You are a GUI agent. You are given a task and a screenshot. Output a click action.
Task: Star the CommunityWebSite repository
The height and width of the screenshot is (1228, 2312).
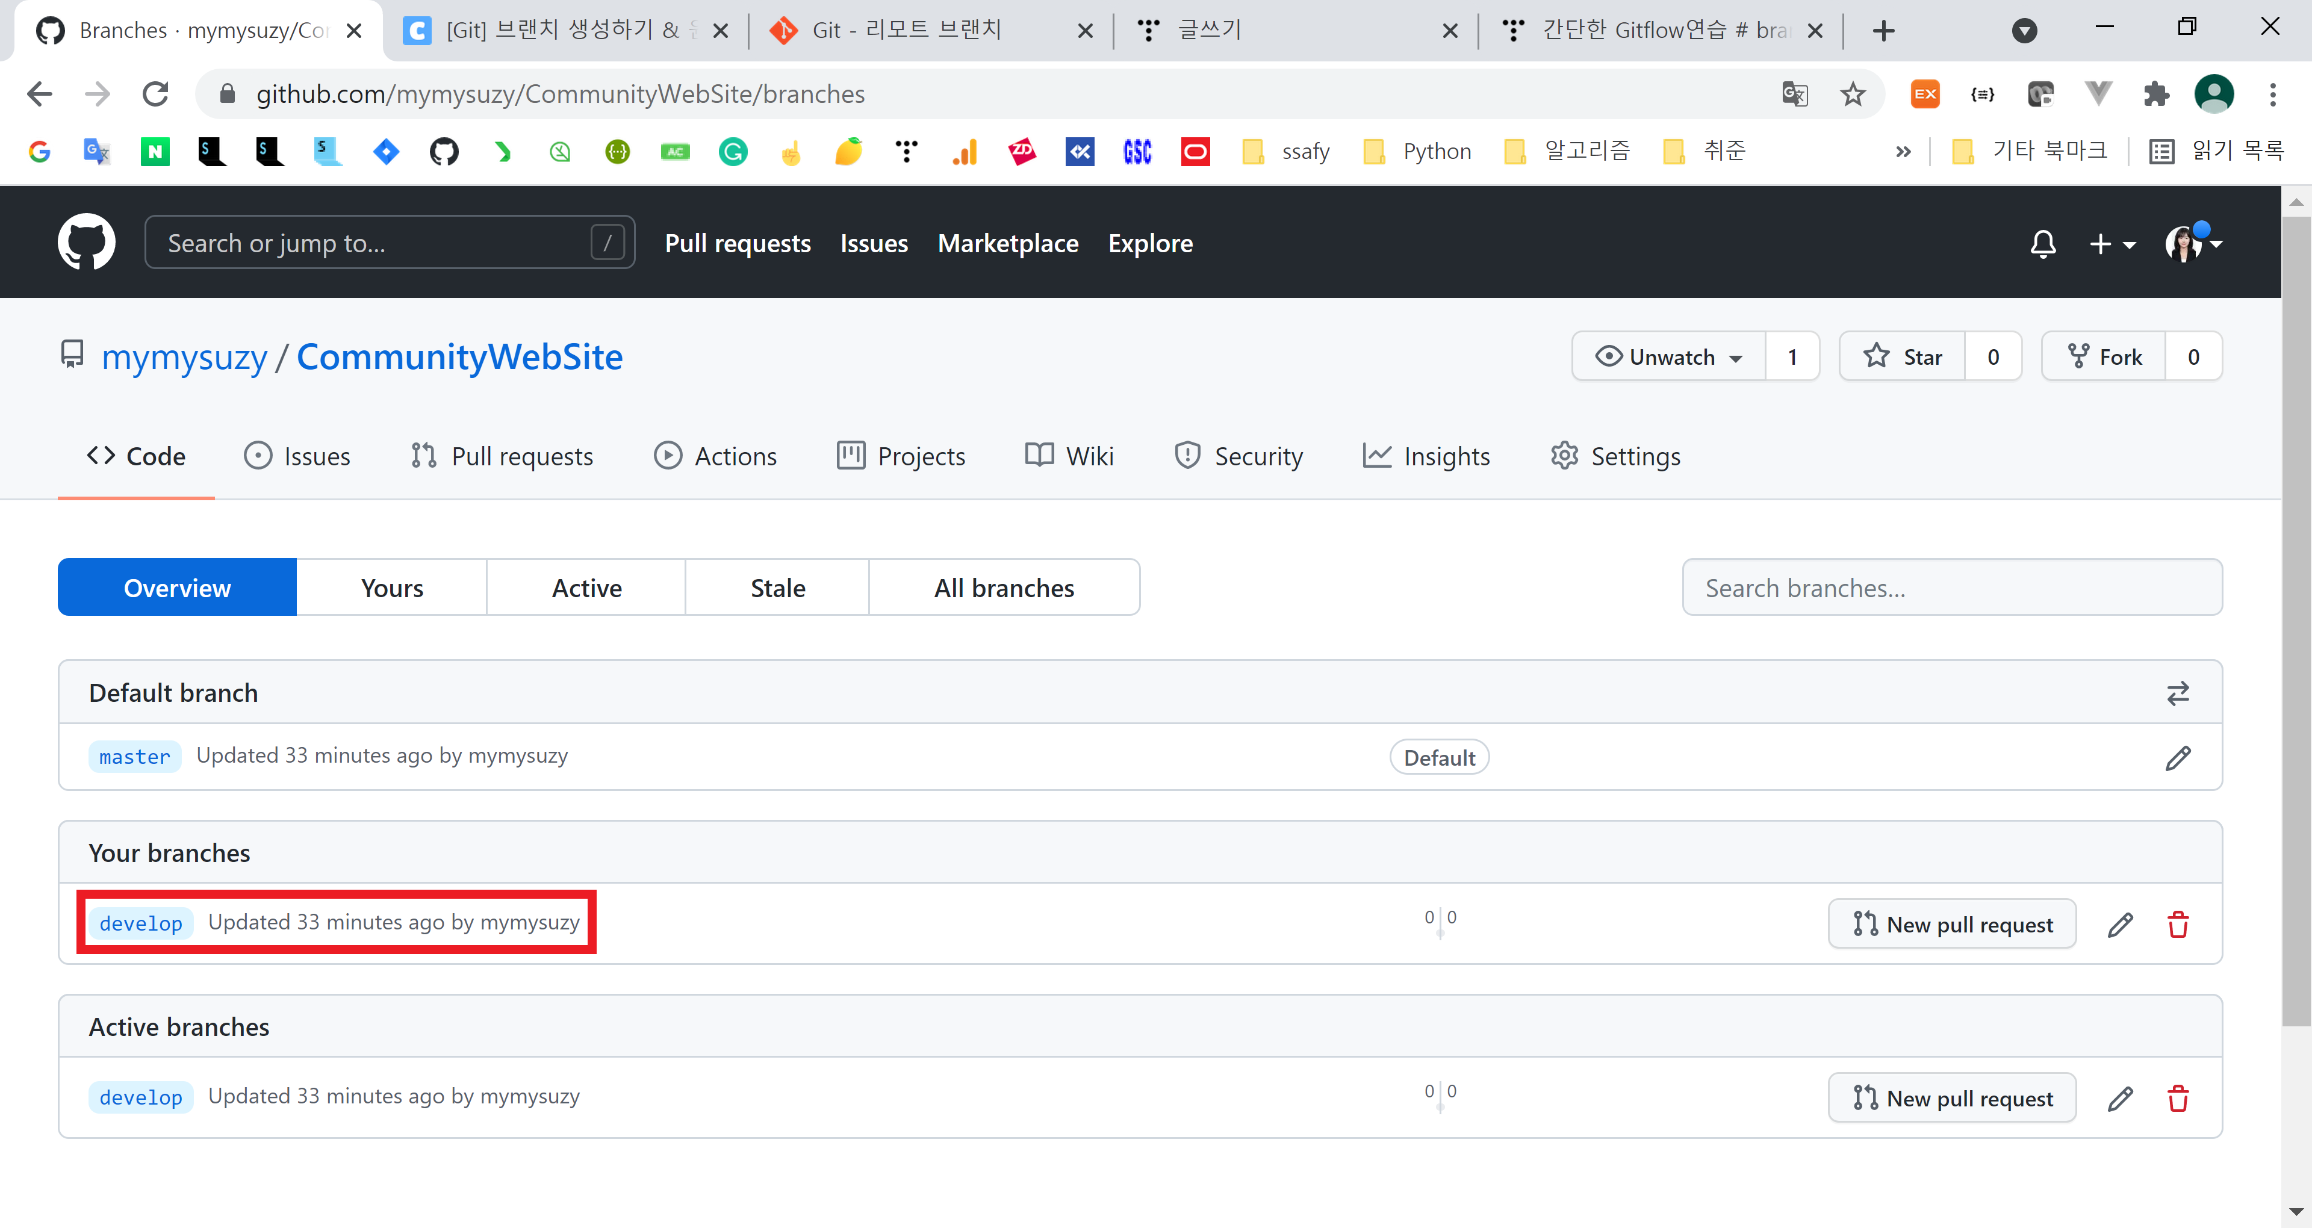tap(1903, 358)
